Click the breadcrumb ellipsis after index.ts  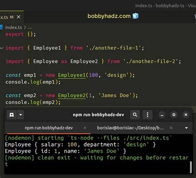click(x=30, y=28)
